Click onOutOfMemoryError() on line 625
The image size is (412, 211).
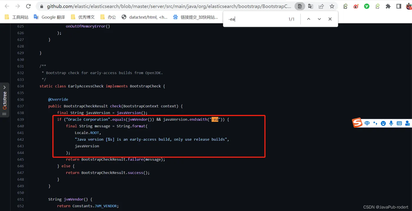coord(88,26)
